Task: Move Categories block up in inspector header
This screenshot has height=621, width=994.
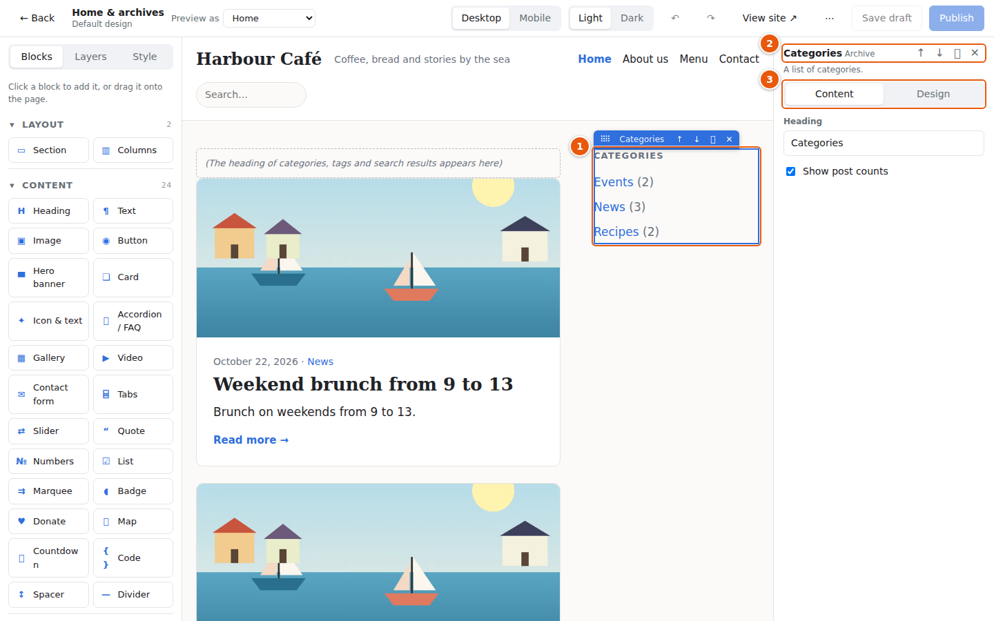Action: [x=921, y=53]
